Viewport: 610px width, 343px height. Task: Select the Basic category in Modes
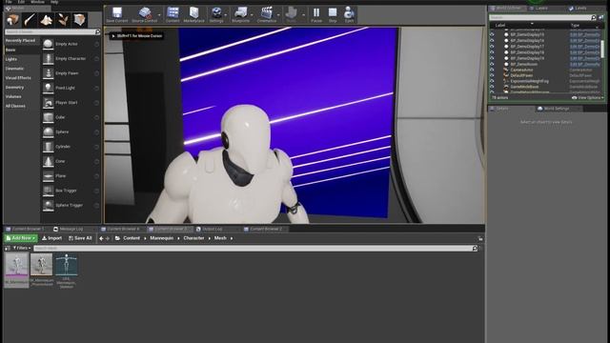pyautogui.click(x=10, y=50)
